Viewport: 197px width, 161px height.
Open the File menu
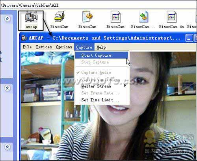coord(27,47)
